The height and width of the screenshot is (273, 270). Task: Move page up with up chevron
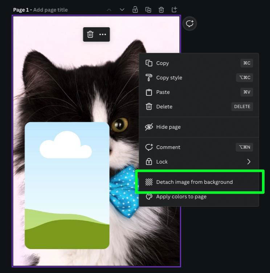coord(109,10)
